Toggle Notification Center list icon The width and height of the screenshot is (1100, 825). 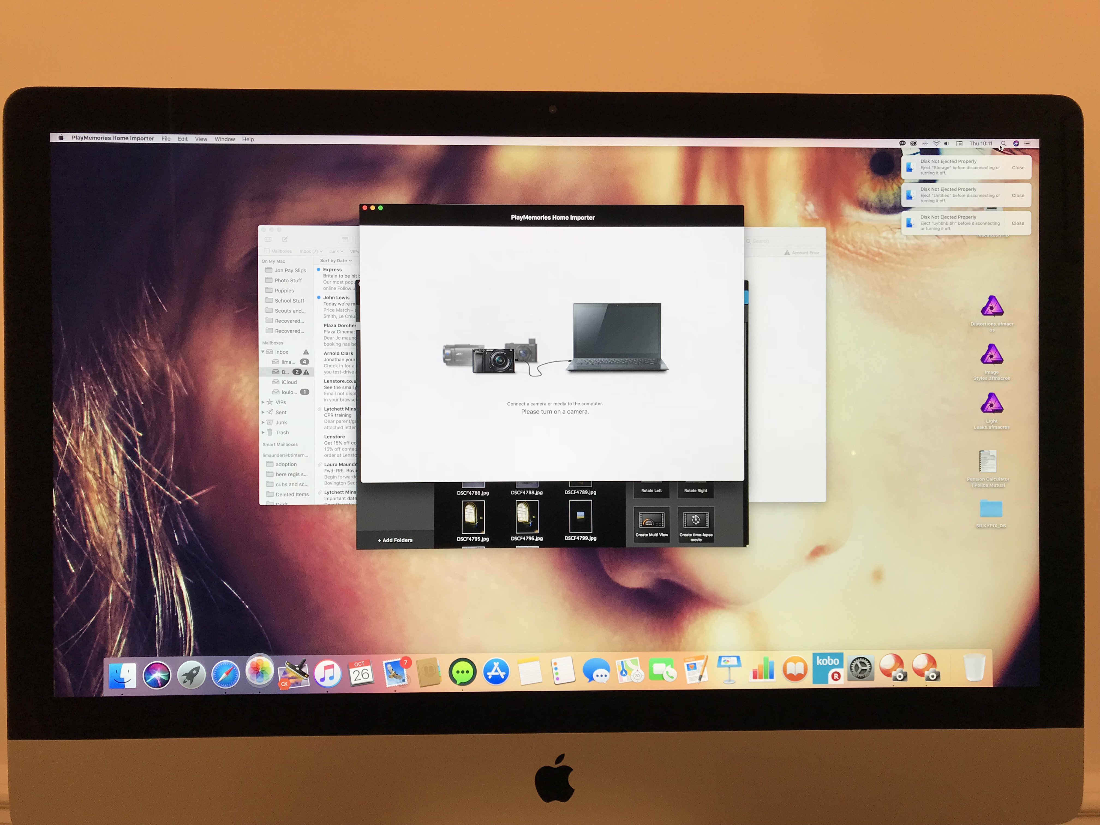point(1027,144)
